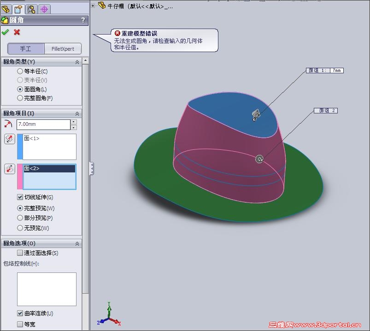
Task: Click the rebuild error red icon
Action: pos(117,33)
